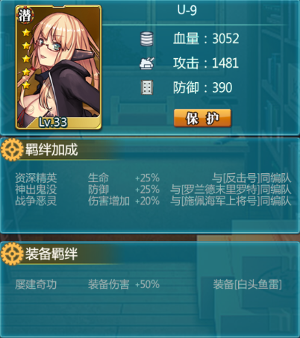Viewport: 300px width, 338px height.
Task: Click the 装备羁绊 section header
Action: tap(51, 254)
